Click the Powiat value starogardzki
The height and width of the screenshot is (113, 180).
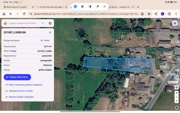coord(46,60)
